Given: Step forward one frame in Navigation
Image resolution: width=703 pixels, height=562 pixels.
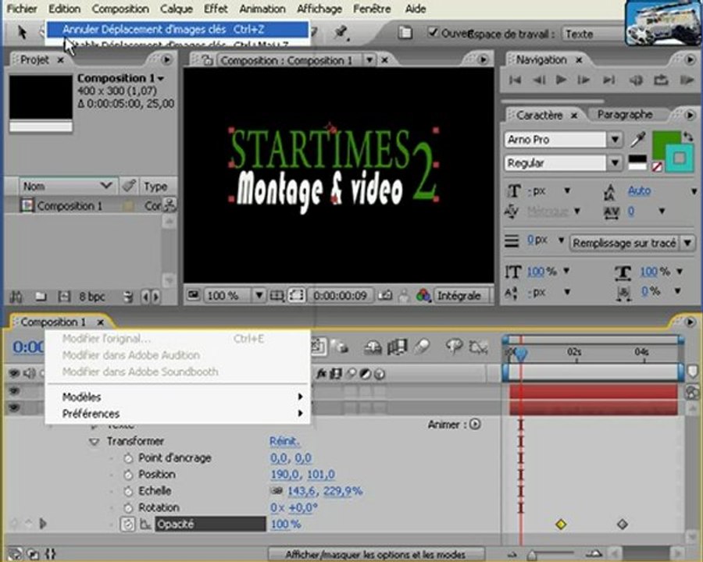Looking at the screenshot, I should click(x=583, y=80).
